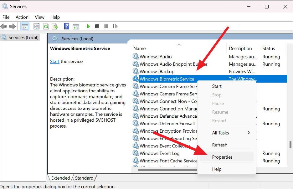The image size is (293, 189).
Task: Click the Forward arrow toolbar icon
Action: [13, 26]
